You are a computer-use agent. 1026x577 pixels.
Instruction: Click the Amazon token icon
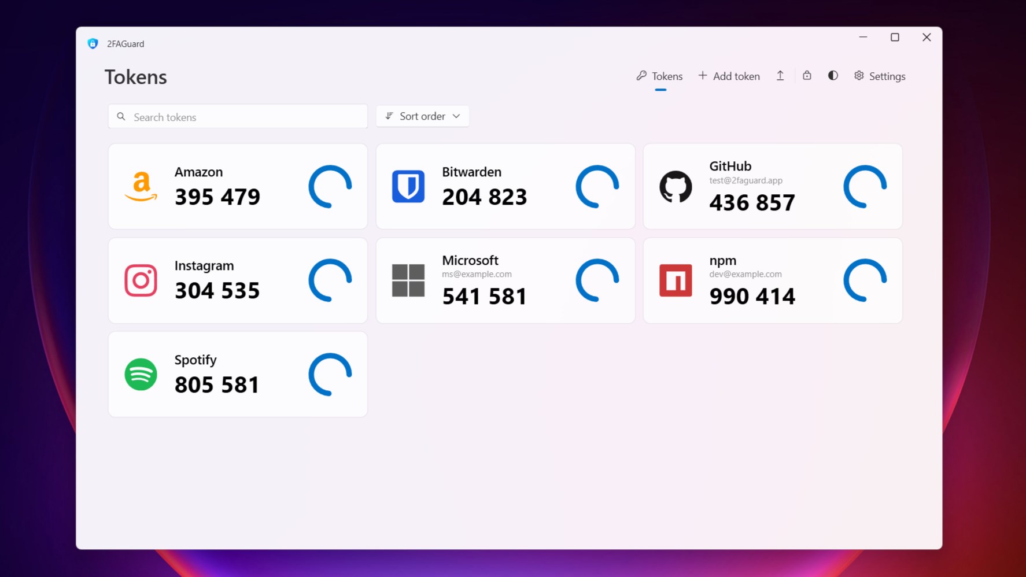pyautogui.click(x=140, y=186)
